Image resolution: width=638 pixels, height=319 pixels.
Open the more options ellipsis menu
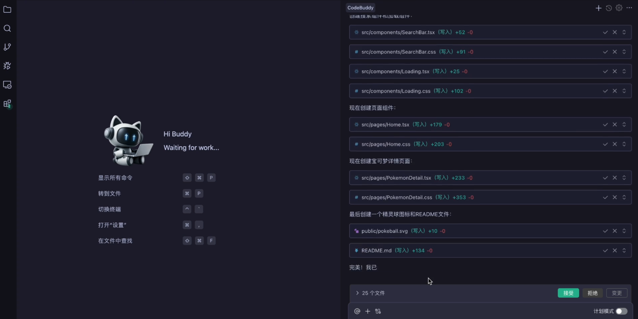pos(628,7)
